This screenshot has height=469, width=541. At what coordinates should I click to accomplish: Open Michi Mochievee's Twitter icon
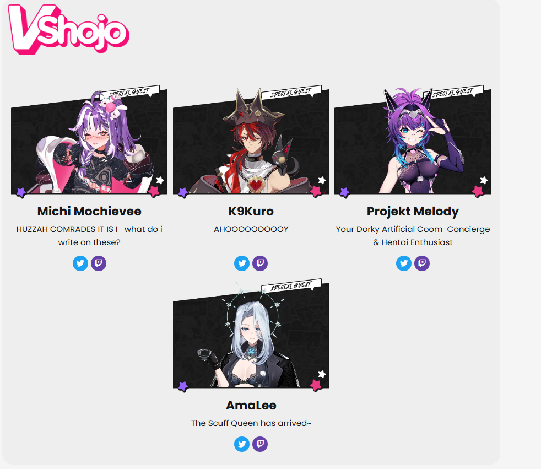[80, 263]
